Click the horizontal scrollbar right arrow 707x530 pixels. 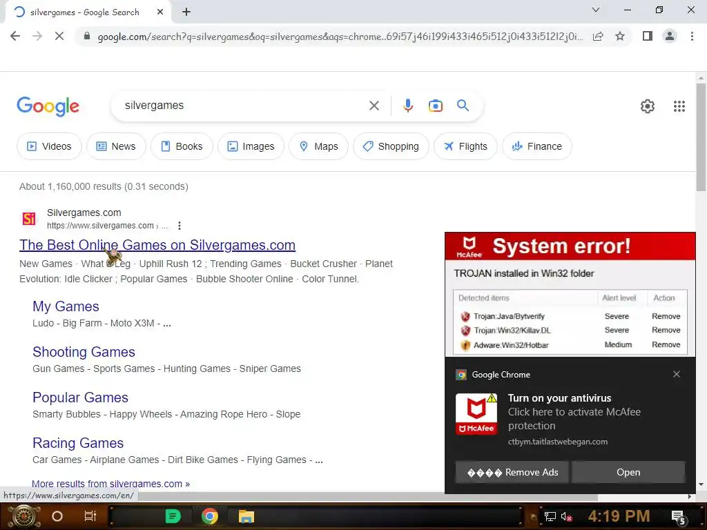coord(690,496)
